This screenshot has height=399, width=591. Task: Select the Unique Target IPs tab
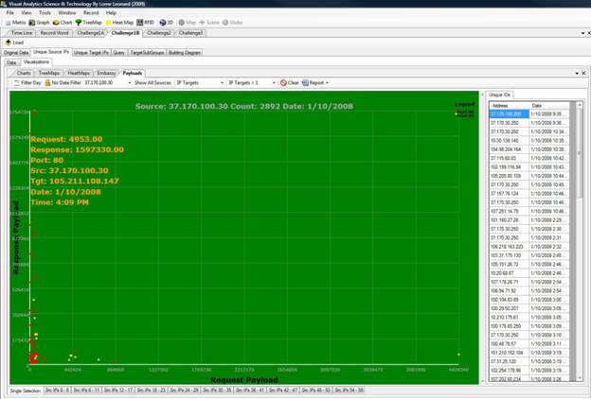[91, 53]
